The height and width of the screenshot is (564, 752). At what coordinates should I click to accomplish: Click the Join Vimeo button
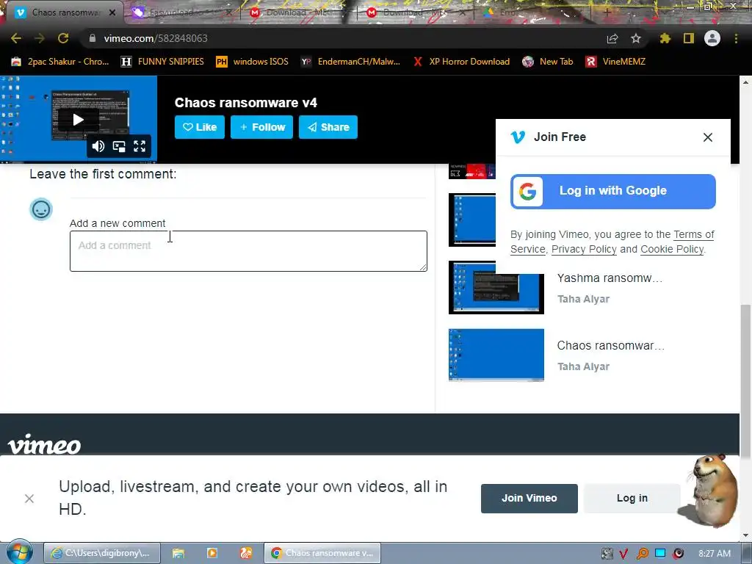coord(529,499)
